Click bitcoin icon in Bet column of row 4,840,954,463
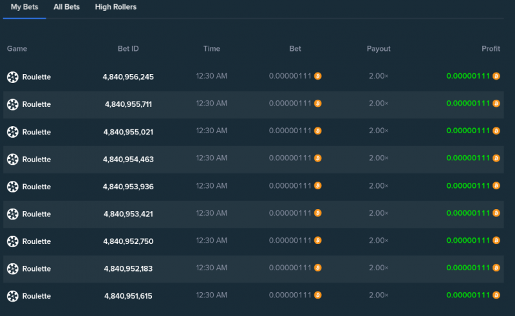The image size is (515, 316). tap(317, 158)
